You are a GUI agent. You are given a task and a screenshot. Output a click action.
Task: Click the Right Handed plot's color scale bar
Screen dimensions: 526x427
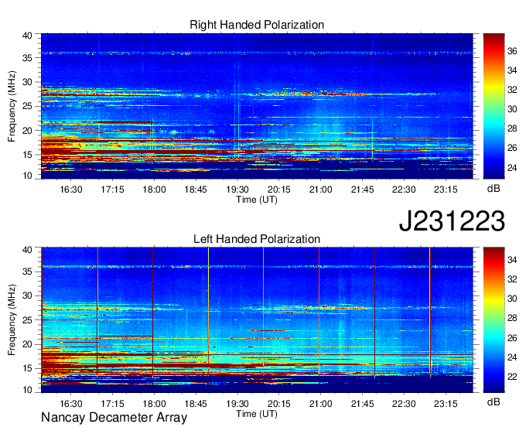click(494, 106)
